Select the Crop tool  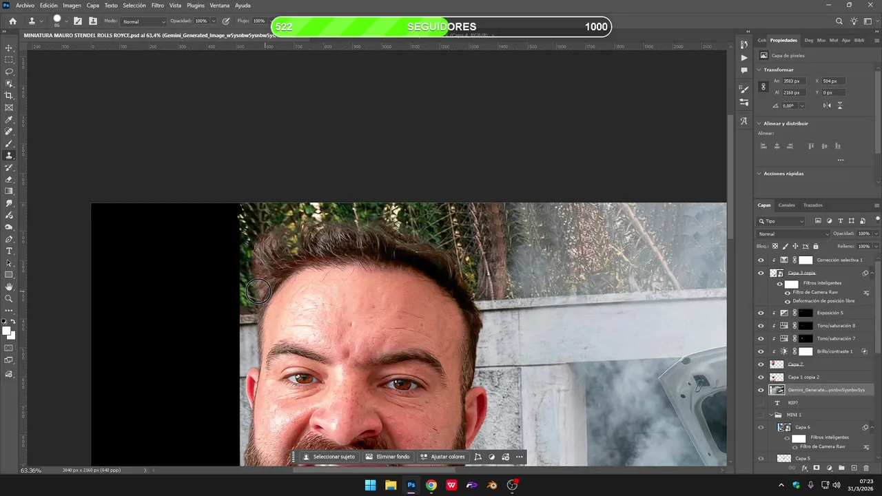tap(9, 96)
